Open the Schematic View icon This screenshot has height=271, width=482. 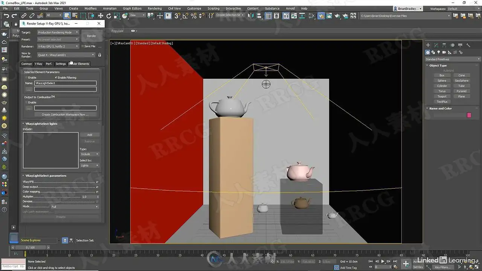[302, 16]
